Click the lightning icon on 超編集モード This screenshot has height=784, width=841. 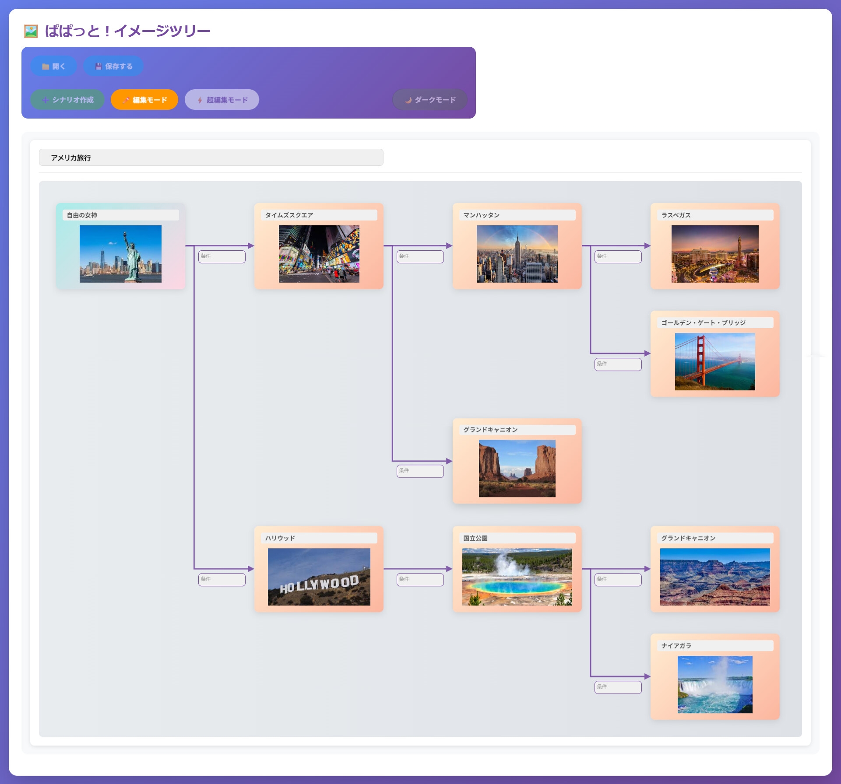[200, 100]
